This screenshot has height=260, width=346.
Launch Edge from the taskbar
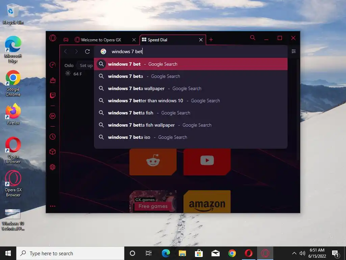pos(166,253)
